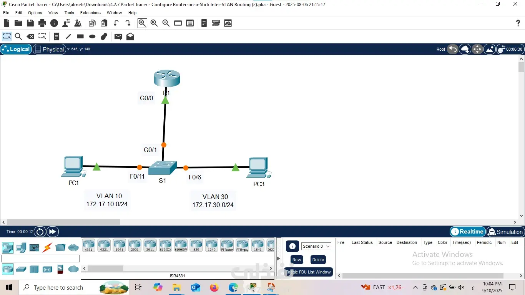Switch to Simulation mode

(x=505, y=232)
